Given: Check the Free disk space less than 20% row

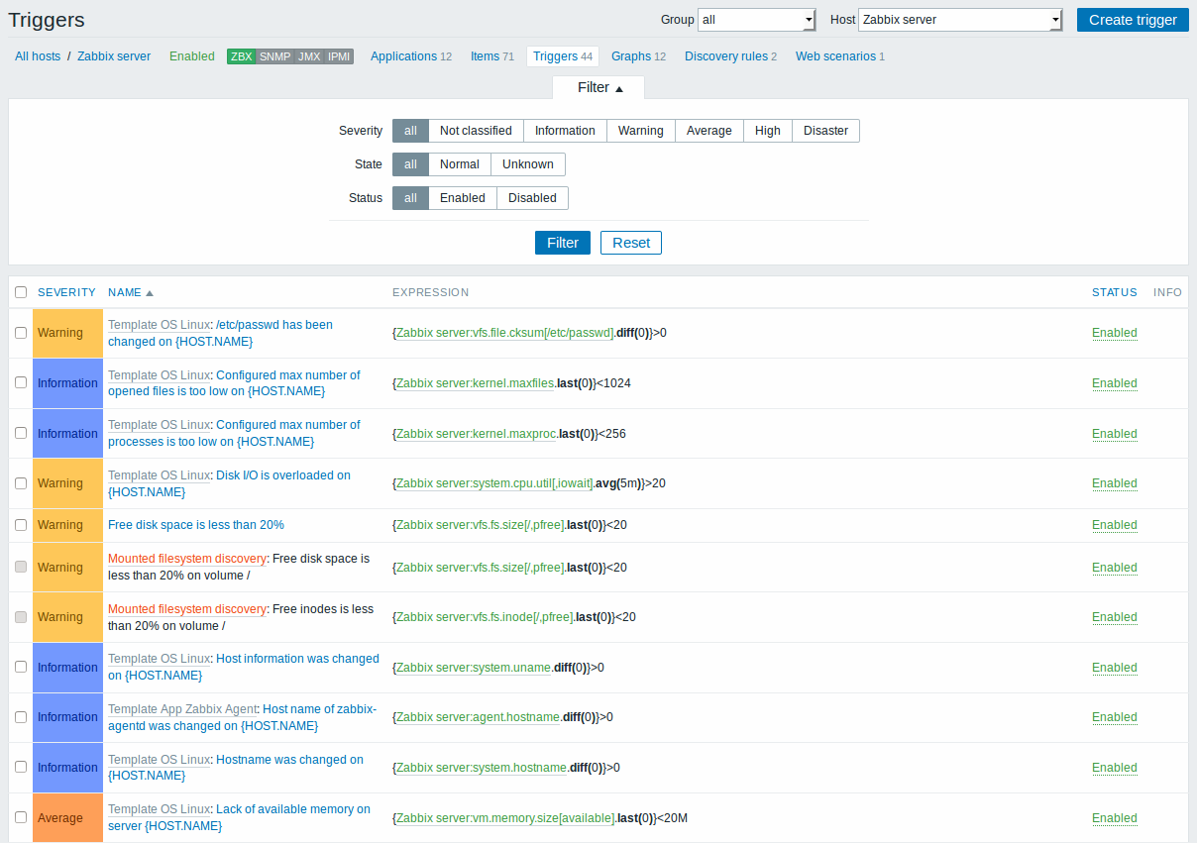Looking at the screenshot, I should pyautogui.click(x=21, y=525).
